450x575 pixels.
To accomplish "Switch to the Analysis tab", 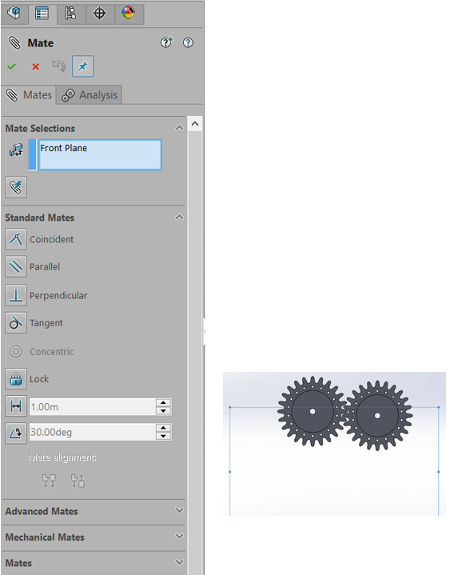I will (x=89, y=95).
